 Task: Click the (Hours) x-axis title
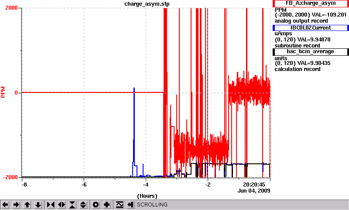tap(147, 196)
